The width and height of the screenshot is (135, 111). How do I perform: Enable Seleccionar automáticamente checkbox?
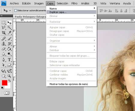16,10
